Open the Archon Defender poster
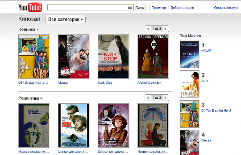This screenshot has width=241, height=155. point(153,57)
